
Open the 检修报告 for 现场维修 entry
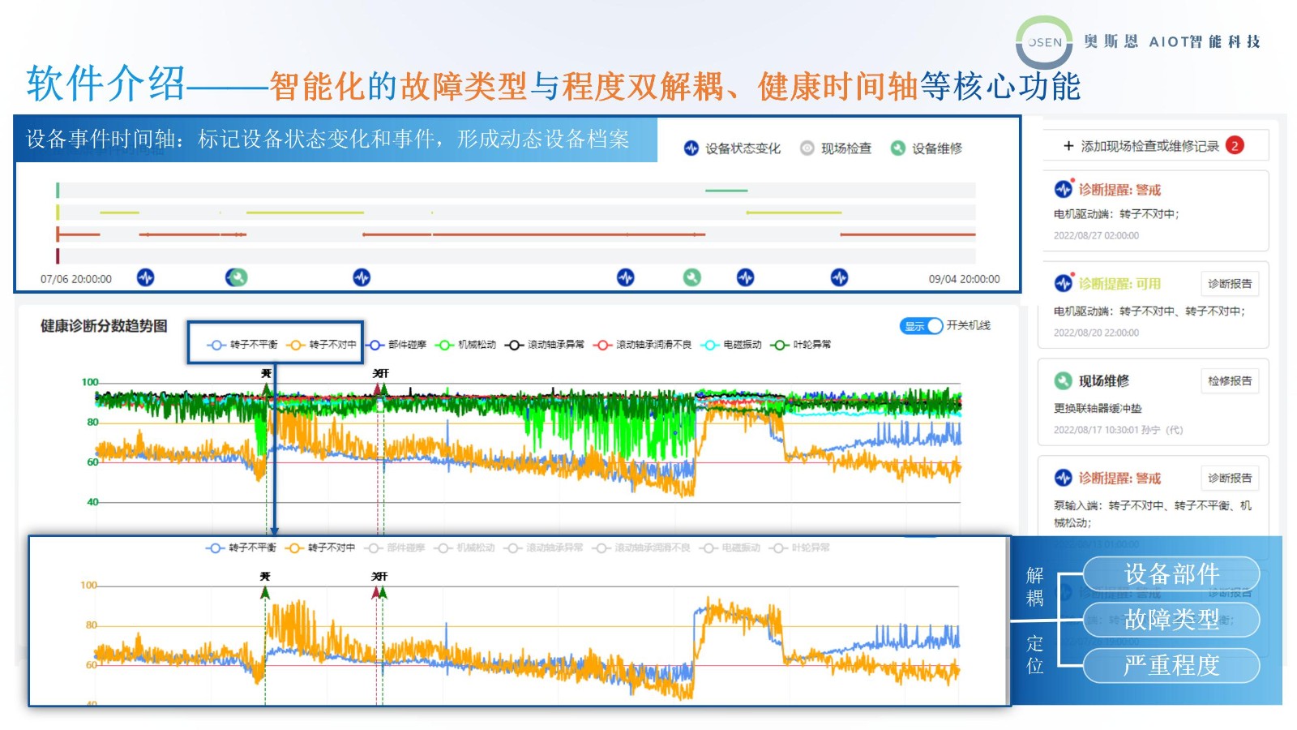1229,381
